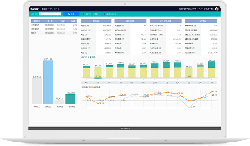
Task: Click the 取引先情報 panel header
Action: coord(130,21)
